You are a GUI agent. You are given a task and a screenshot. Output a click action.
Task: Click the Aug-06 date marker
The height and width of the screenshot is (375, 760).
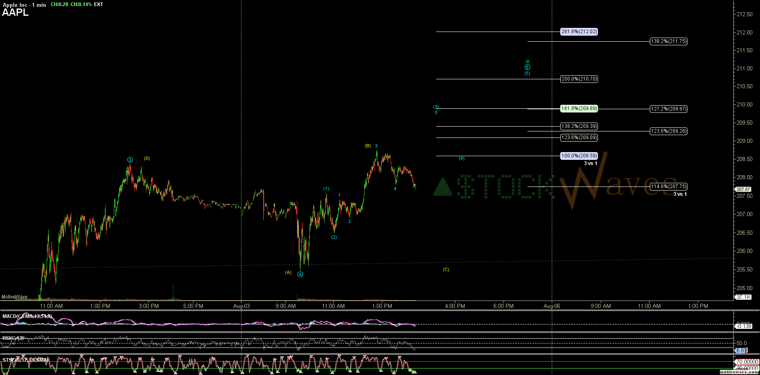552,306
